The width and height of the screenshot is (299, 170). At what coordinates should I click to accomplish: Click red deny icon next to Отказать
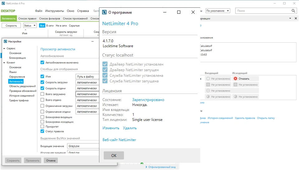pyautogui.click(x=235, y=79)
